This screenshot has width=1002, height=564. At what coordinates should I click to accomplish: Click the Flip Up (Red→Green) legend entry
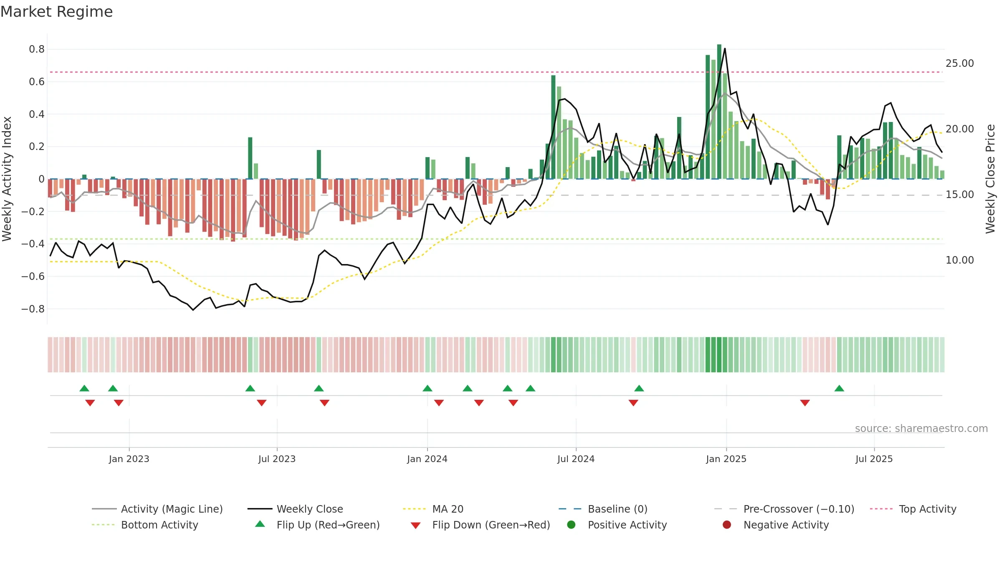point(317,525)
